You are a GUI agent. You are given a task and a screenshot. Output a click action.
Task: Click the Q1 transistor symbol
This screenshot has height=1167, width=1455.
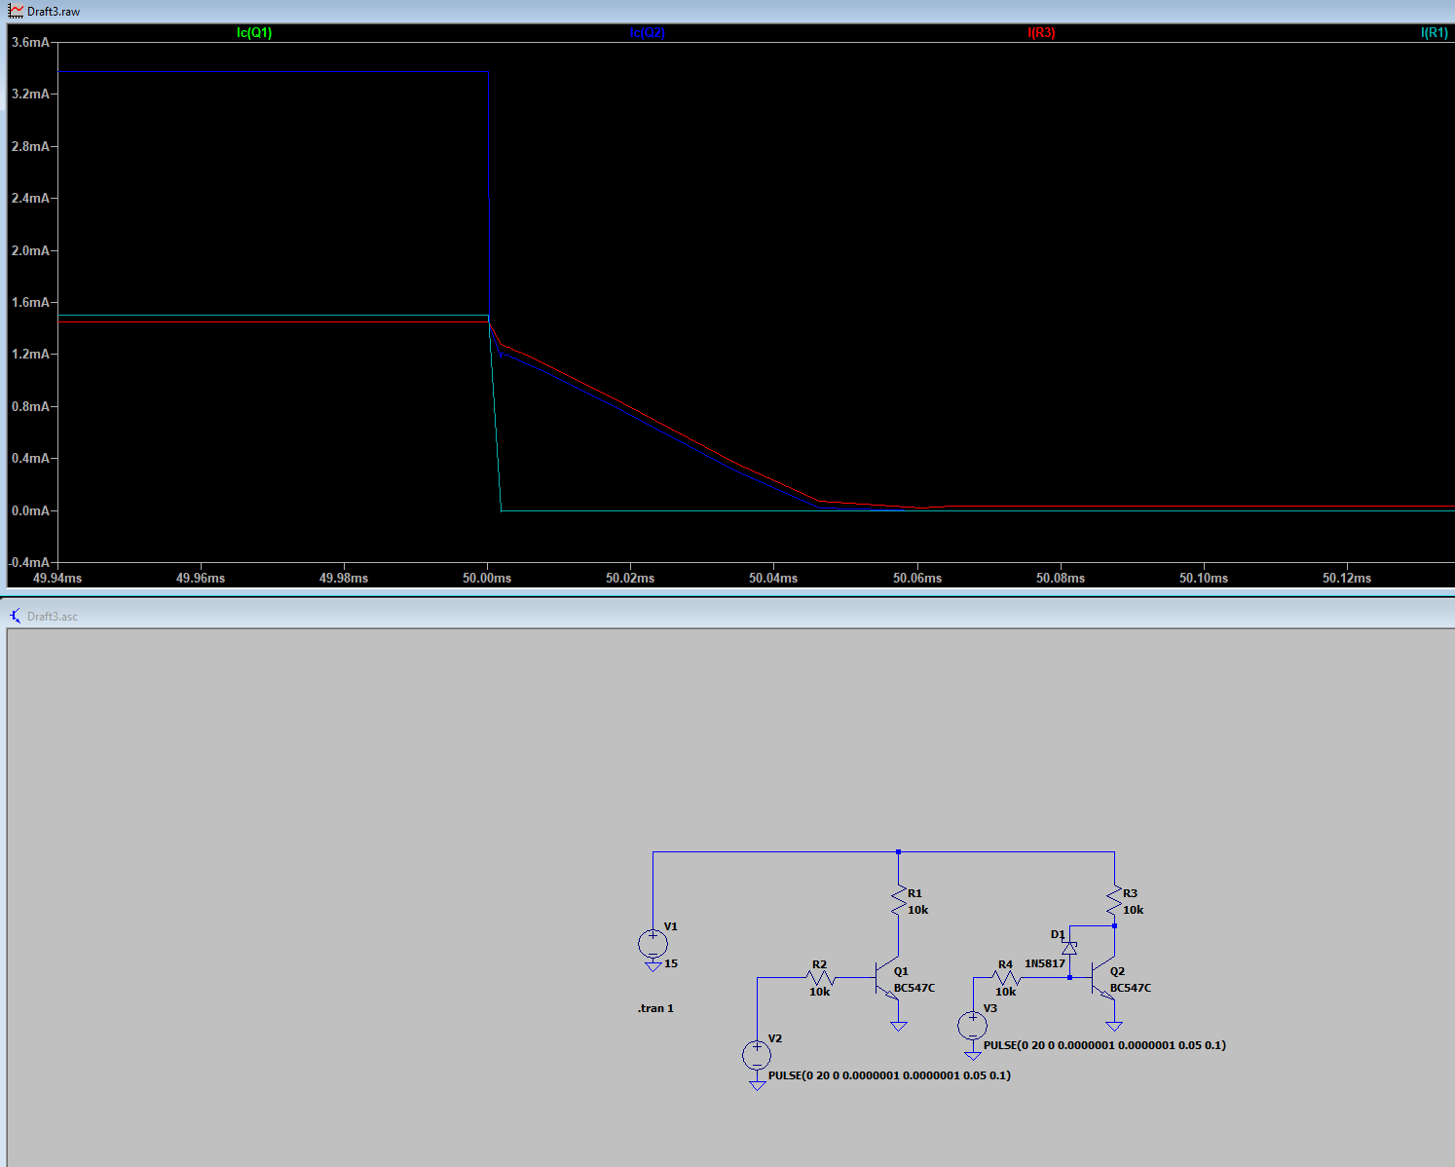(888, 978)
